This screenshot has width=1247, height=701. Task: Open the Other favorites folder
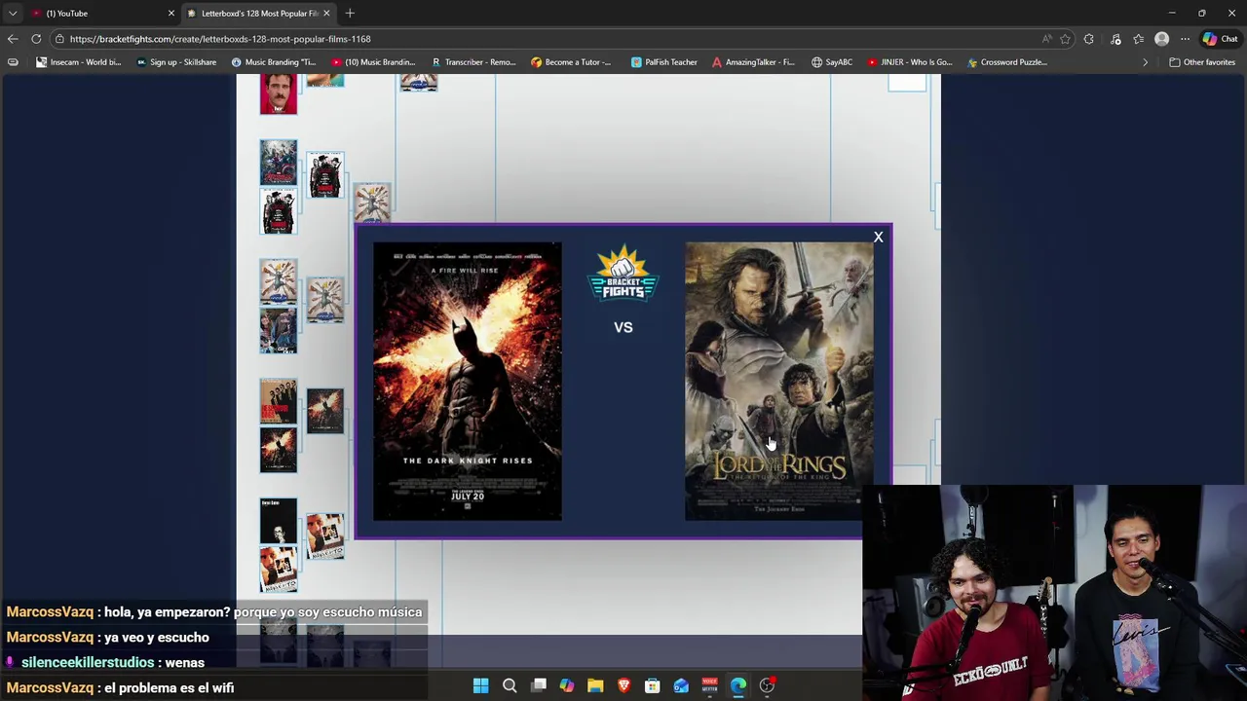1202,62
